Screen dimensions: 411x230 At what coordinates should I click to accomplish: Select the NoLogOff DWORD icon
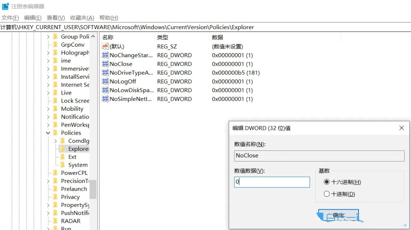(x=105, y=81)
